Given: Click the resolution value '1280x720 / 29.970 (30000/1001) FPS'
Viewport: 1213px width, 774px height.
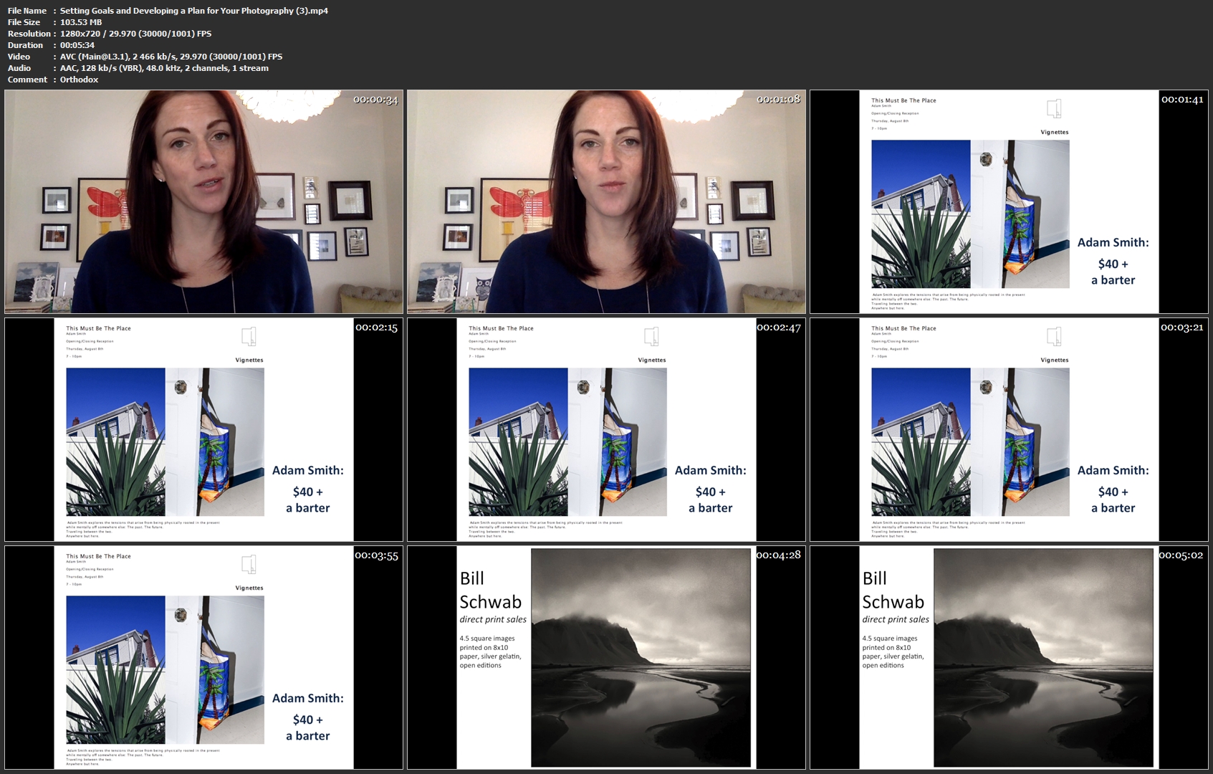Looking at the screenshot, I should point(135,34).
